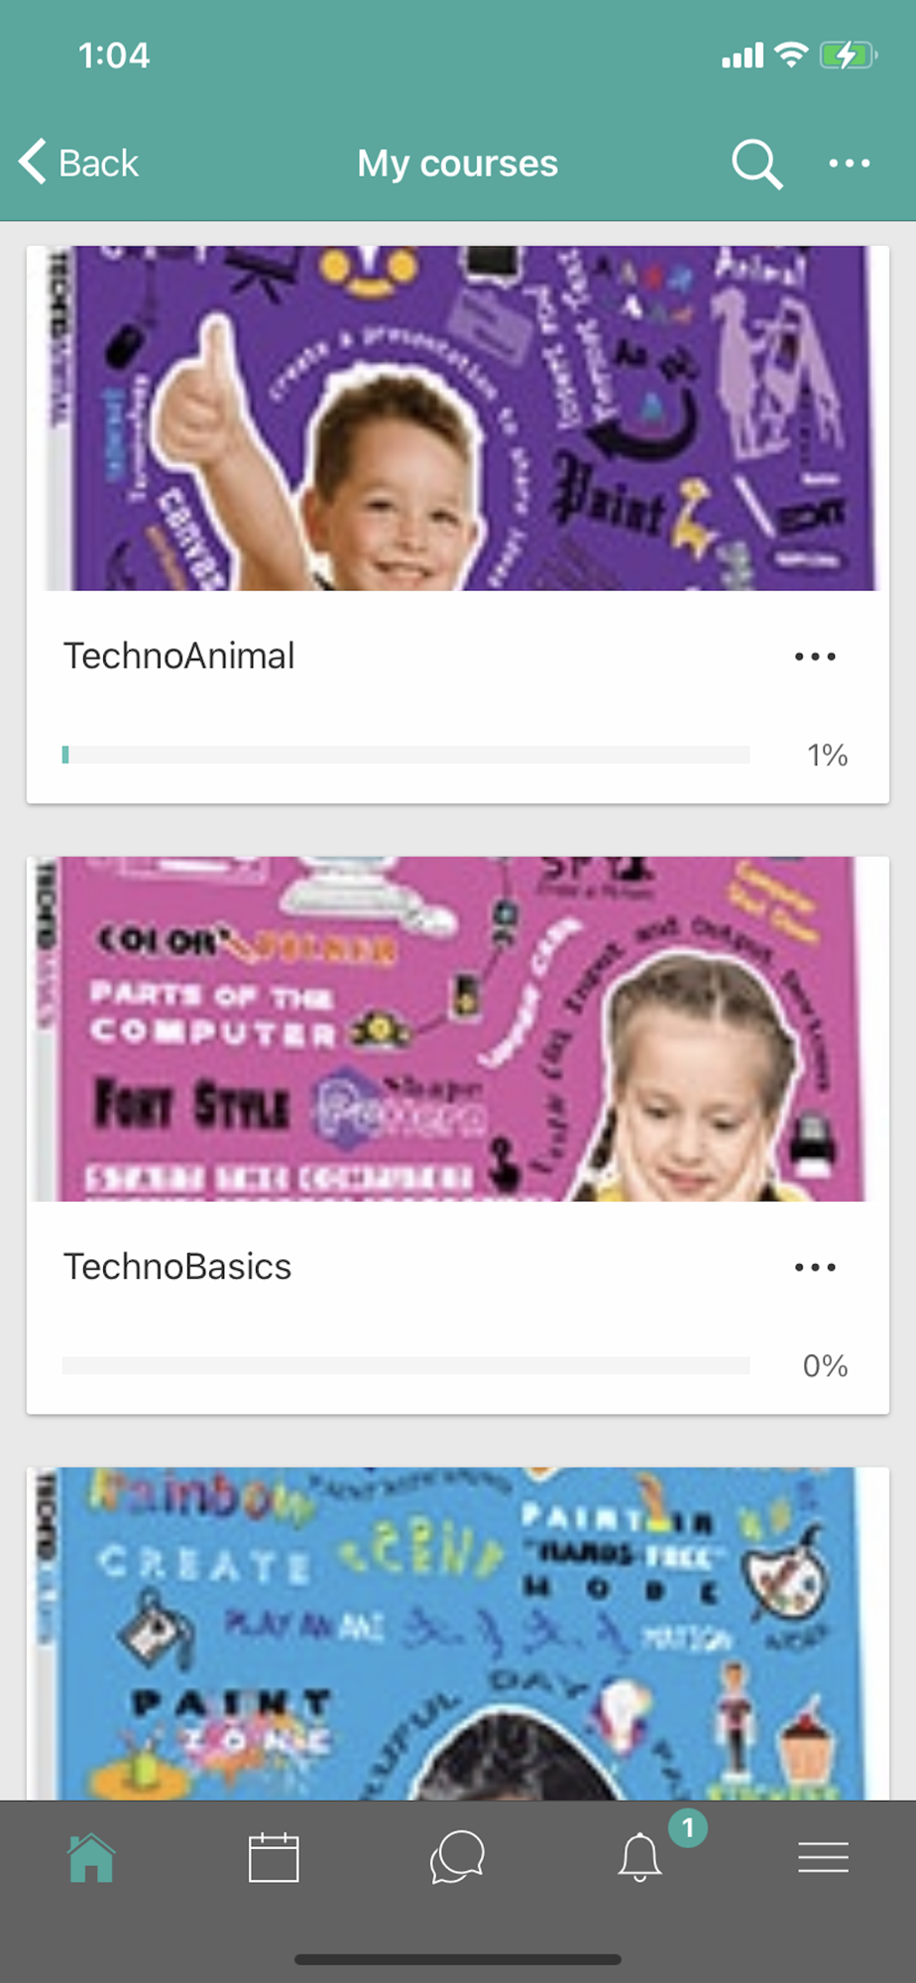Open the hamburger More menu tab
Image resolution: width=916 pixels, height=1983 pixels.
(x=823, y=1857)
